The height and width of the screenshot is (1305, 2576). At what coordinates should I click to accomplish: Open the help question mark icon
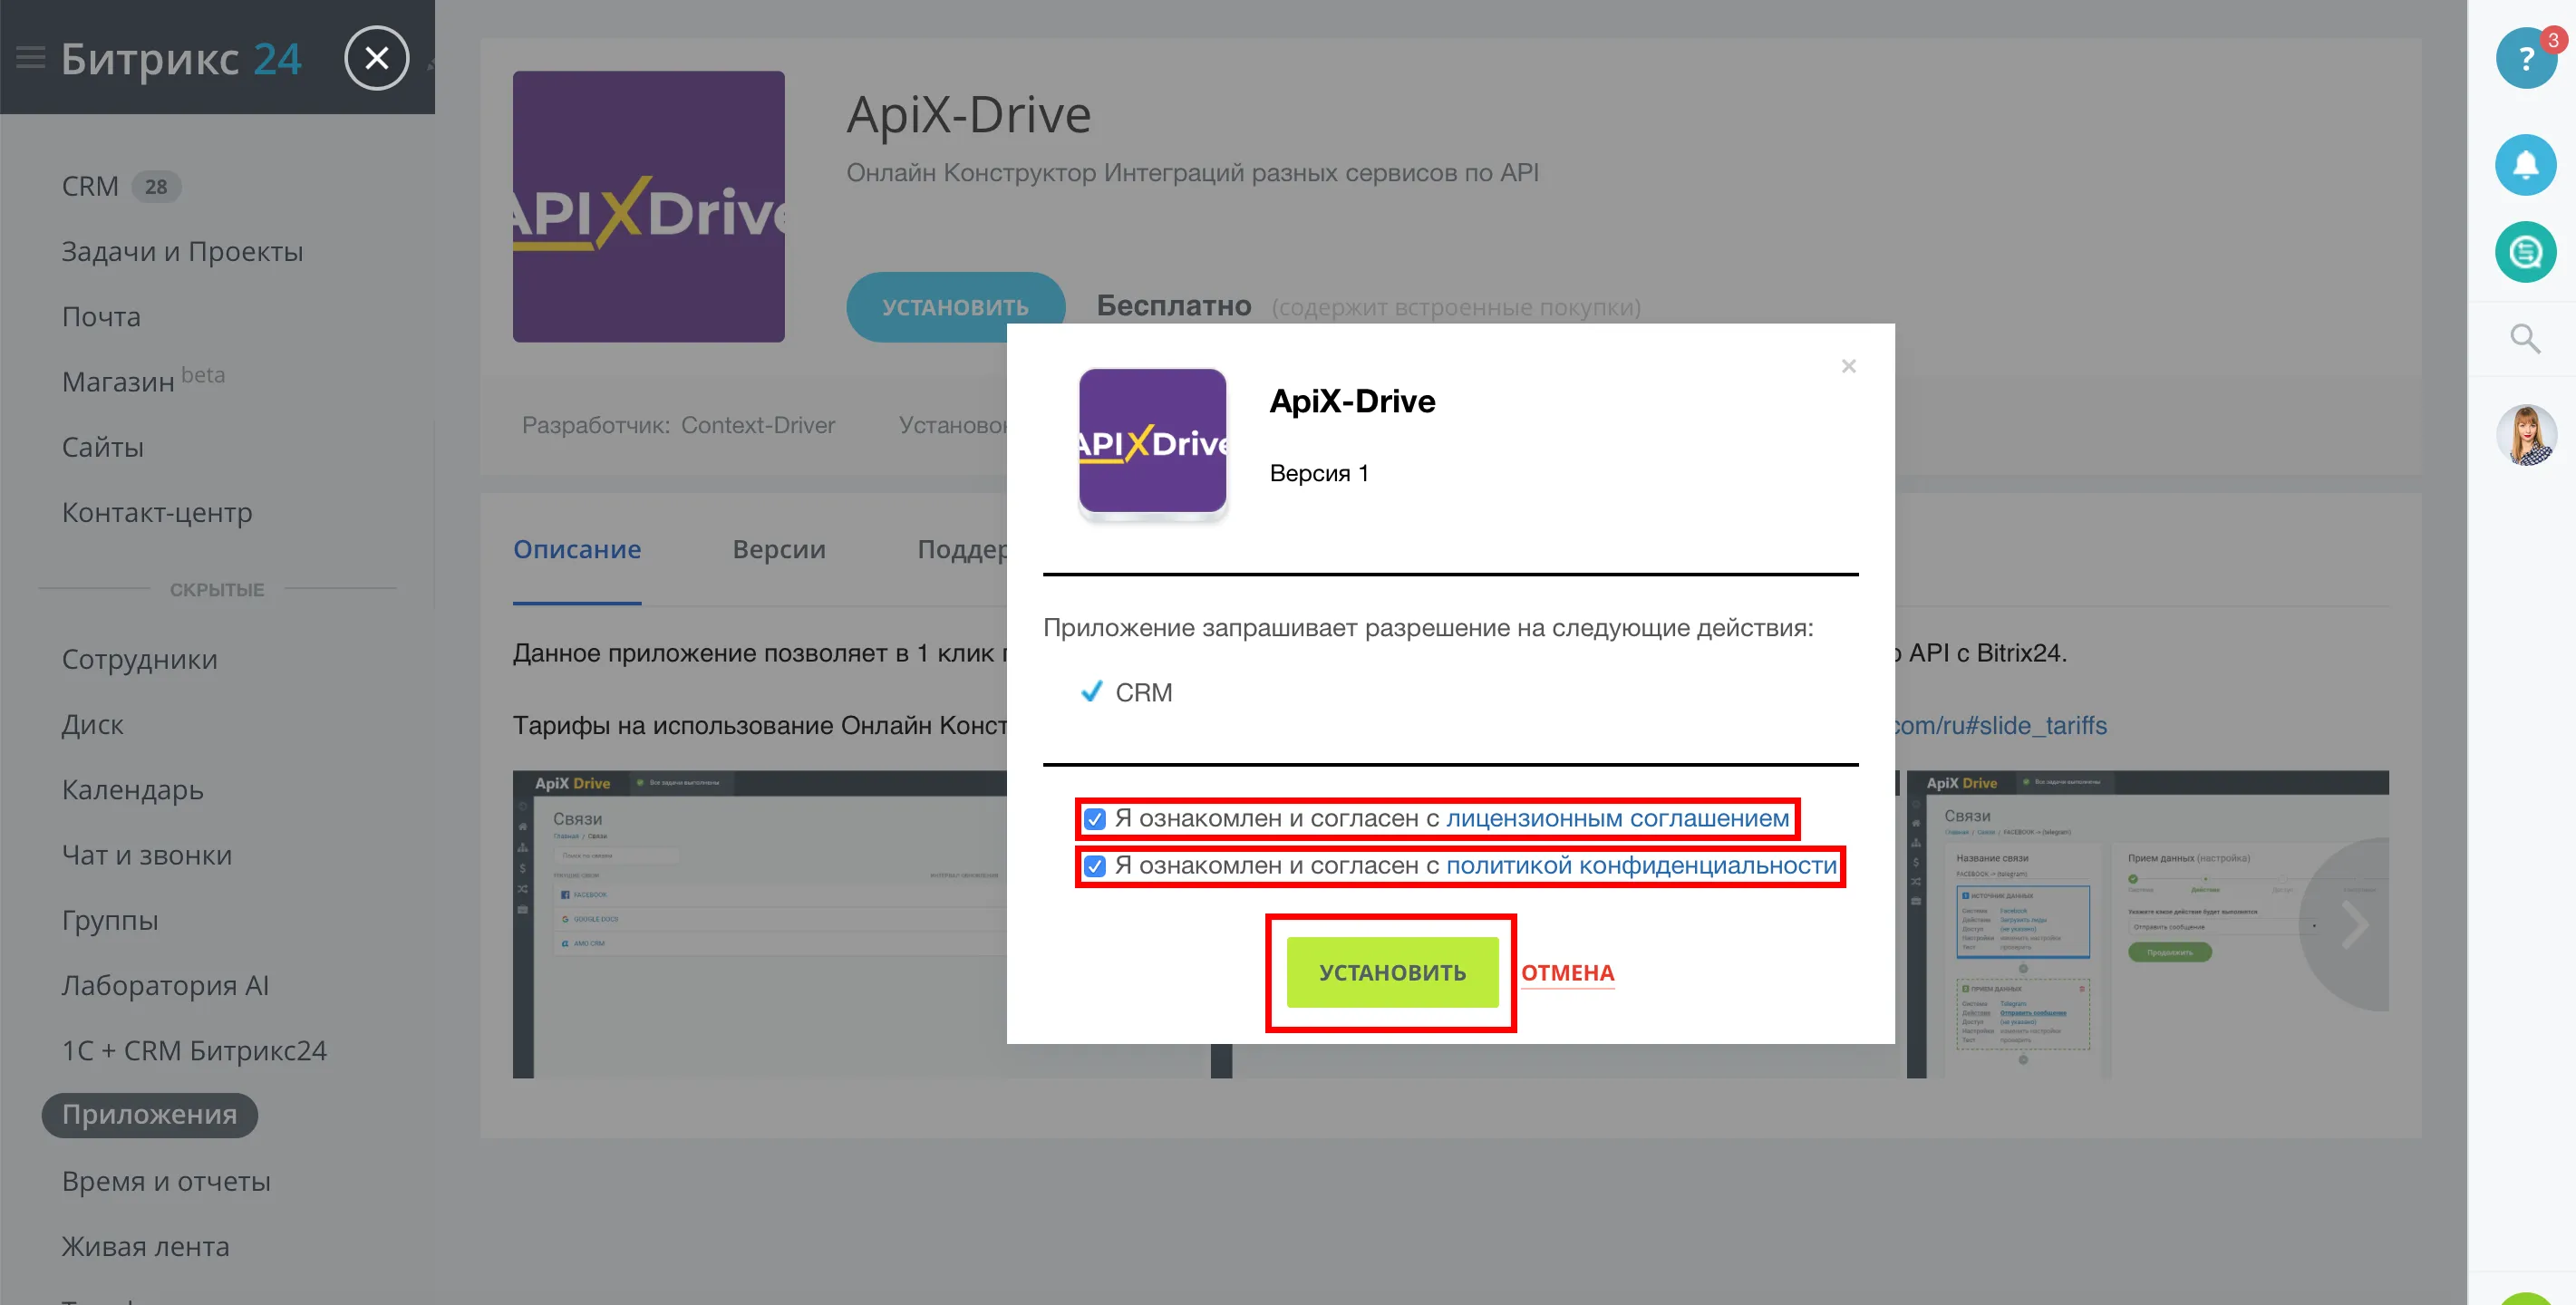2525,59
